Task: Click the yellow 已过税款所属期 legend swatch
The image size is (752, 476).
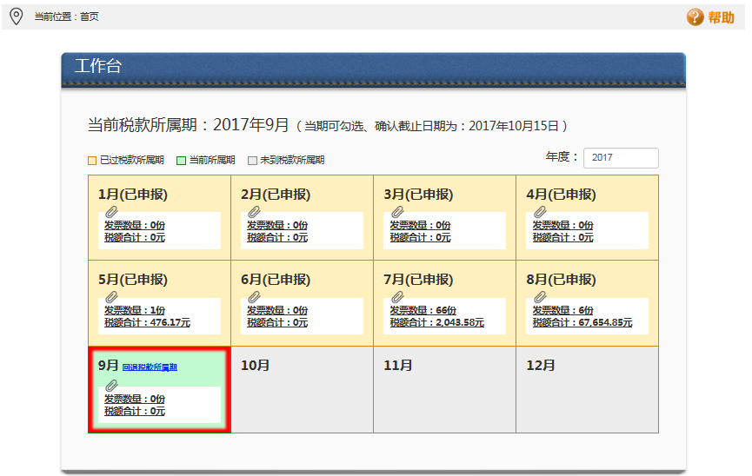Action: point(92,161)
